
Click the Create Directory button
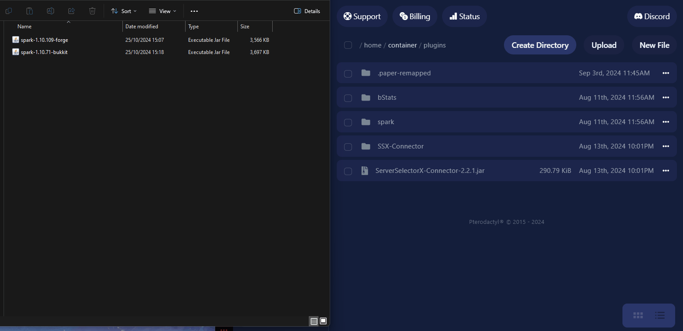coord(540,45)
